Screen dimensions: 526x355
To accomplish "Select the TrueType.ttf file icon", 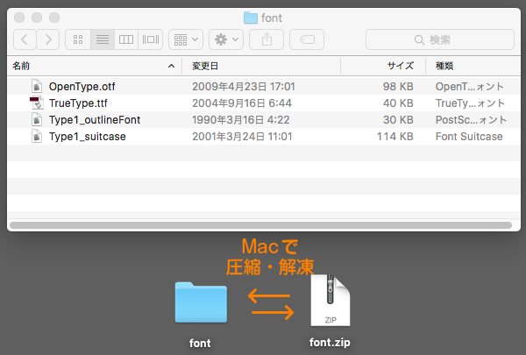I will [37, 103].
